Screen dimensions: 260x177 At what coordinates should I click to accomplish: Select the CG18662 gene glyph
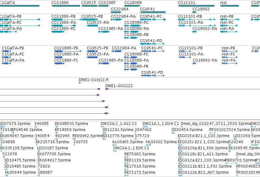[195, 12]
